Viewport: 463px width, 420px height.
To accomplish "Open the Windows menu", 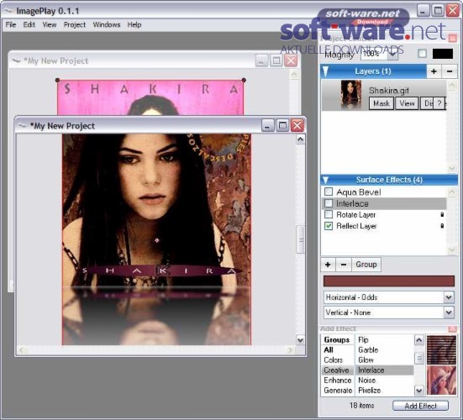I will [107, 25].
